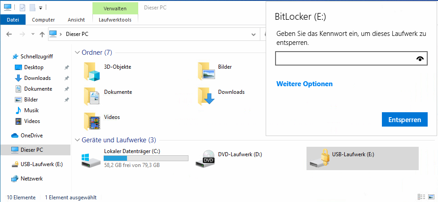Image resolution: width=438 pixels, height=202 pixels.
Task: Expand the recent locations dropdown
Action: 33,34
